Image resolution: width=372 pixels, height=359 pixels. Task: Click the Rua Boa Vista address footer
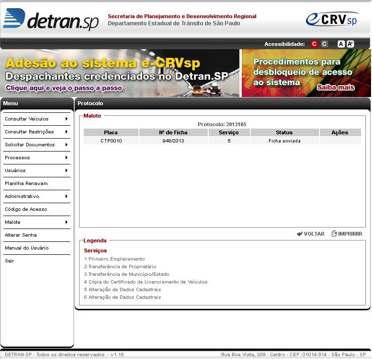tap(293, 355)
